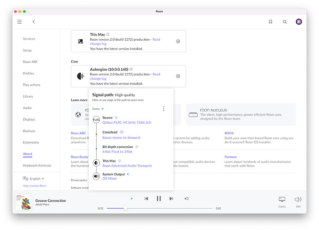Click the FLAC source icon

[96, 119]
